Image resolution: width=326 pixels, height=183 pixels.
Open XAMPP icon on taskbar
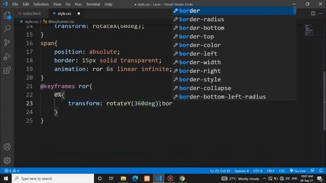tap(147, 178)
